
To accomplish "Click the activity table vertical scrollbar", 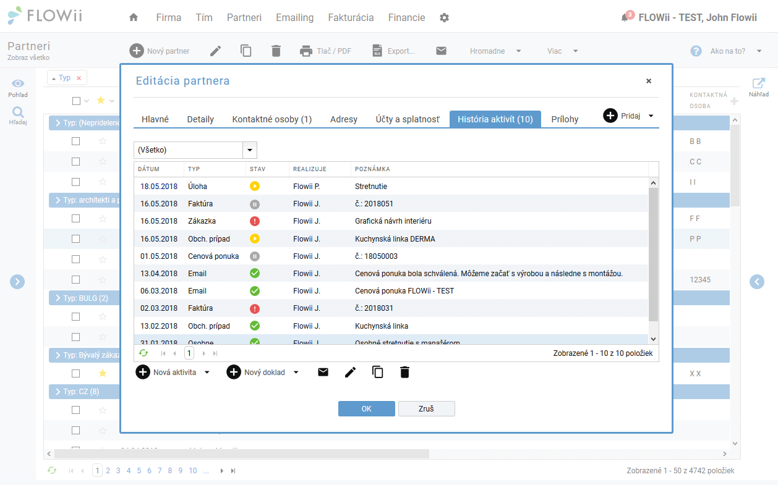I will pyautogui.click(x=653, y=260).
